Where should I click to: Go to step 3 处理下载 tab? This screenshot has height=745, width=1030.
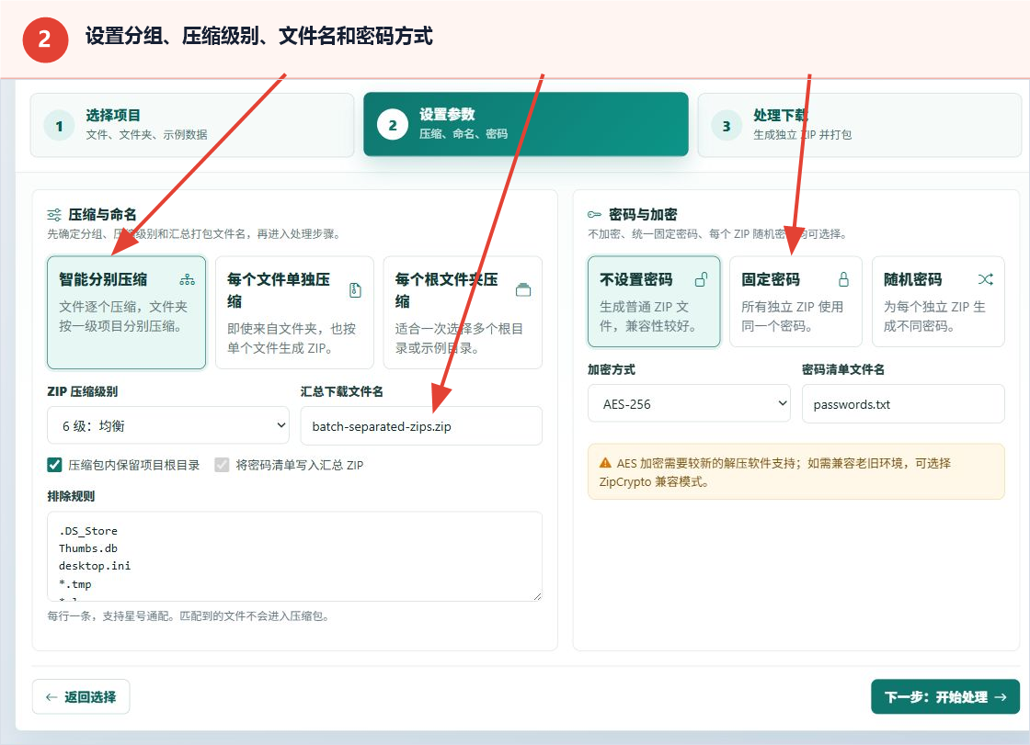point(859,125)
